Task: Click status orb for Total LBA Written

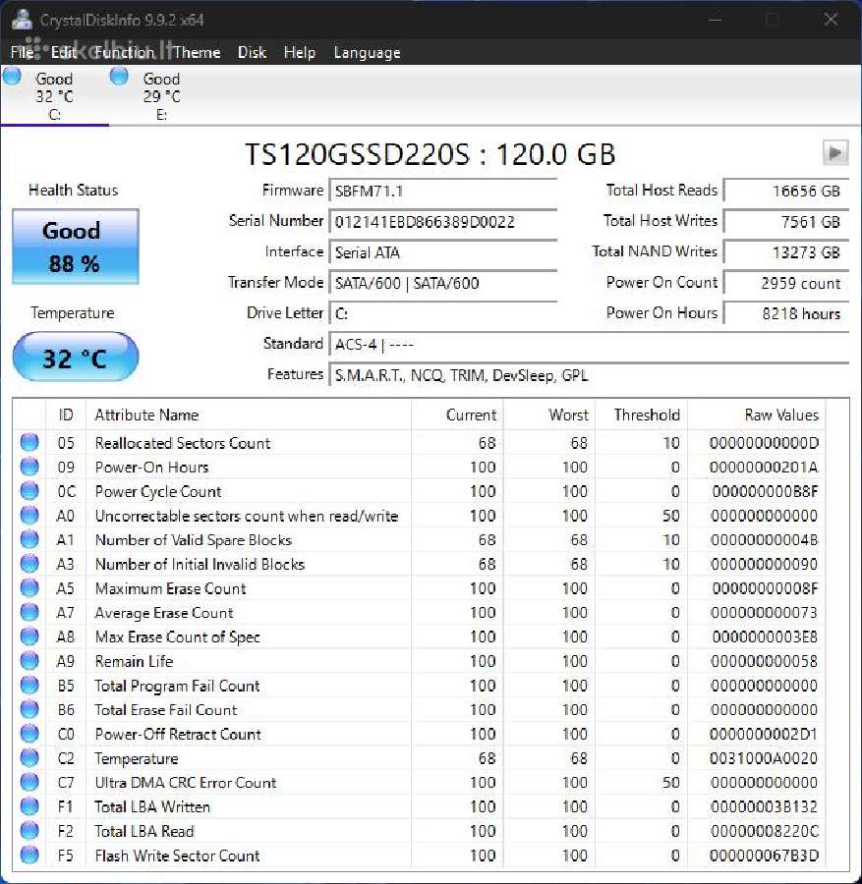Action: point(29,806)
